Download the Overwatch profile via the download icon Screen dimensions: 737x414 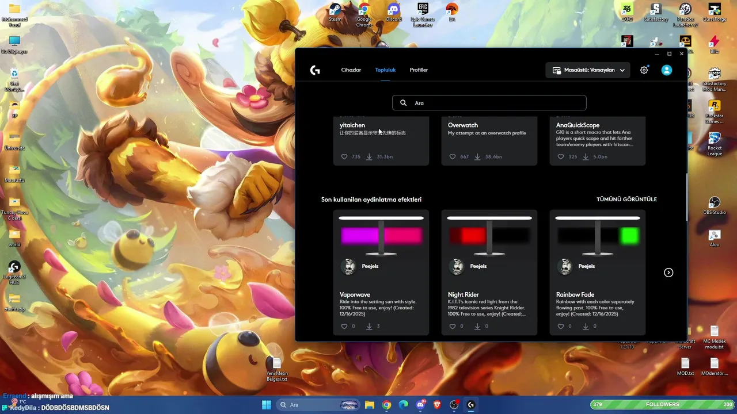[477, 156]
